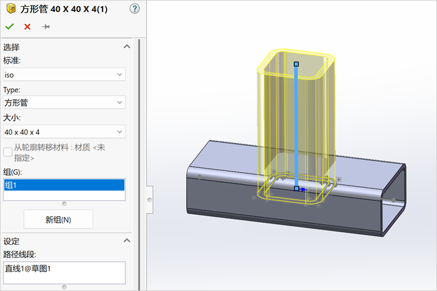Image resolution: width=437 pixels, height=291 pixels.
Task: Click the panel collapse flyout handle
Action: tap(150, 200)
